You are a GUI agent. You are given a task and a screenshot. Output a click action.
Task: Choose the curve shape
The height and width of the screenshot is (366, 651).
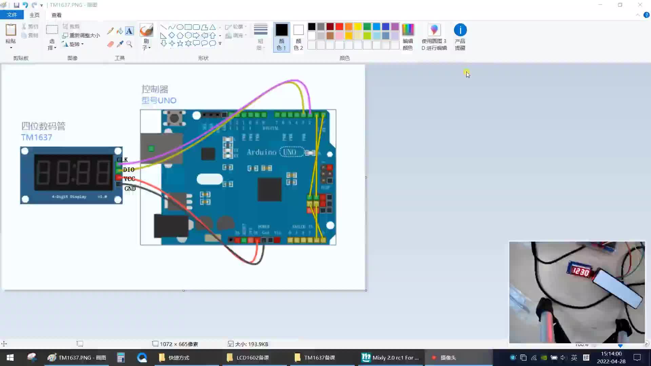(x=172, y=27)
